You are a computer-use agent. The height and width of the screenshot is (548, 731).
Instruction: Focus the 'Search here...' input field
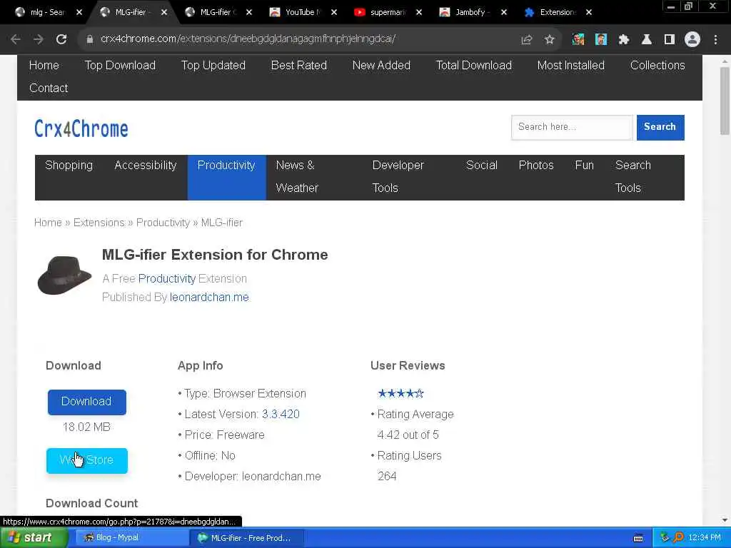point(572,127)
